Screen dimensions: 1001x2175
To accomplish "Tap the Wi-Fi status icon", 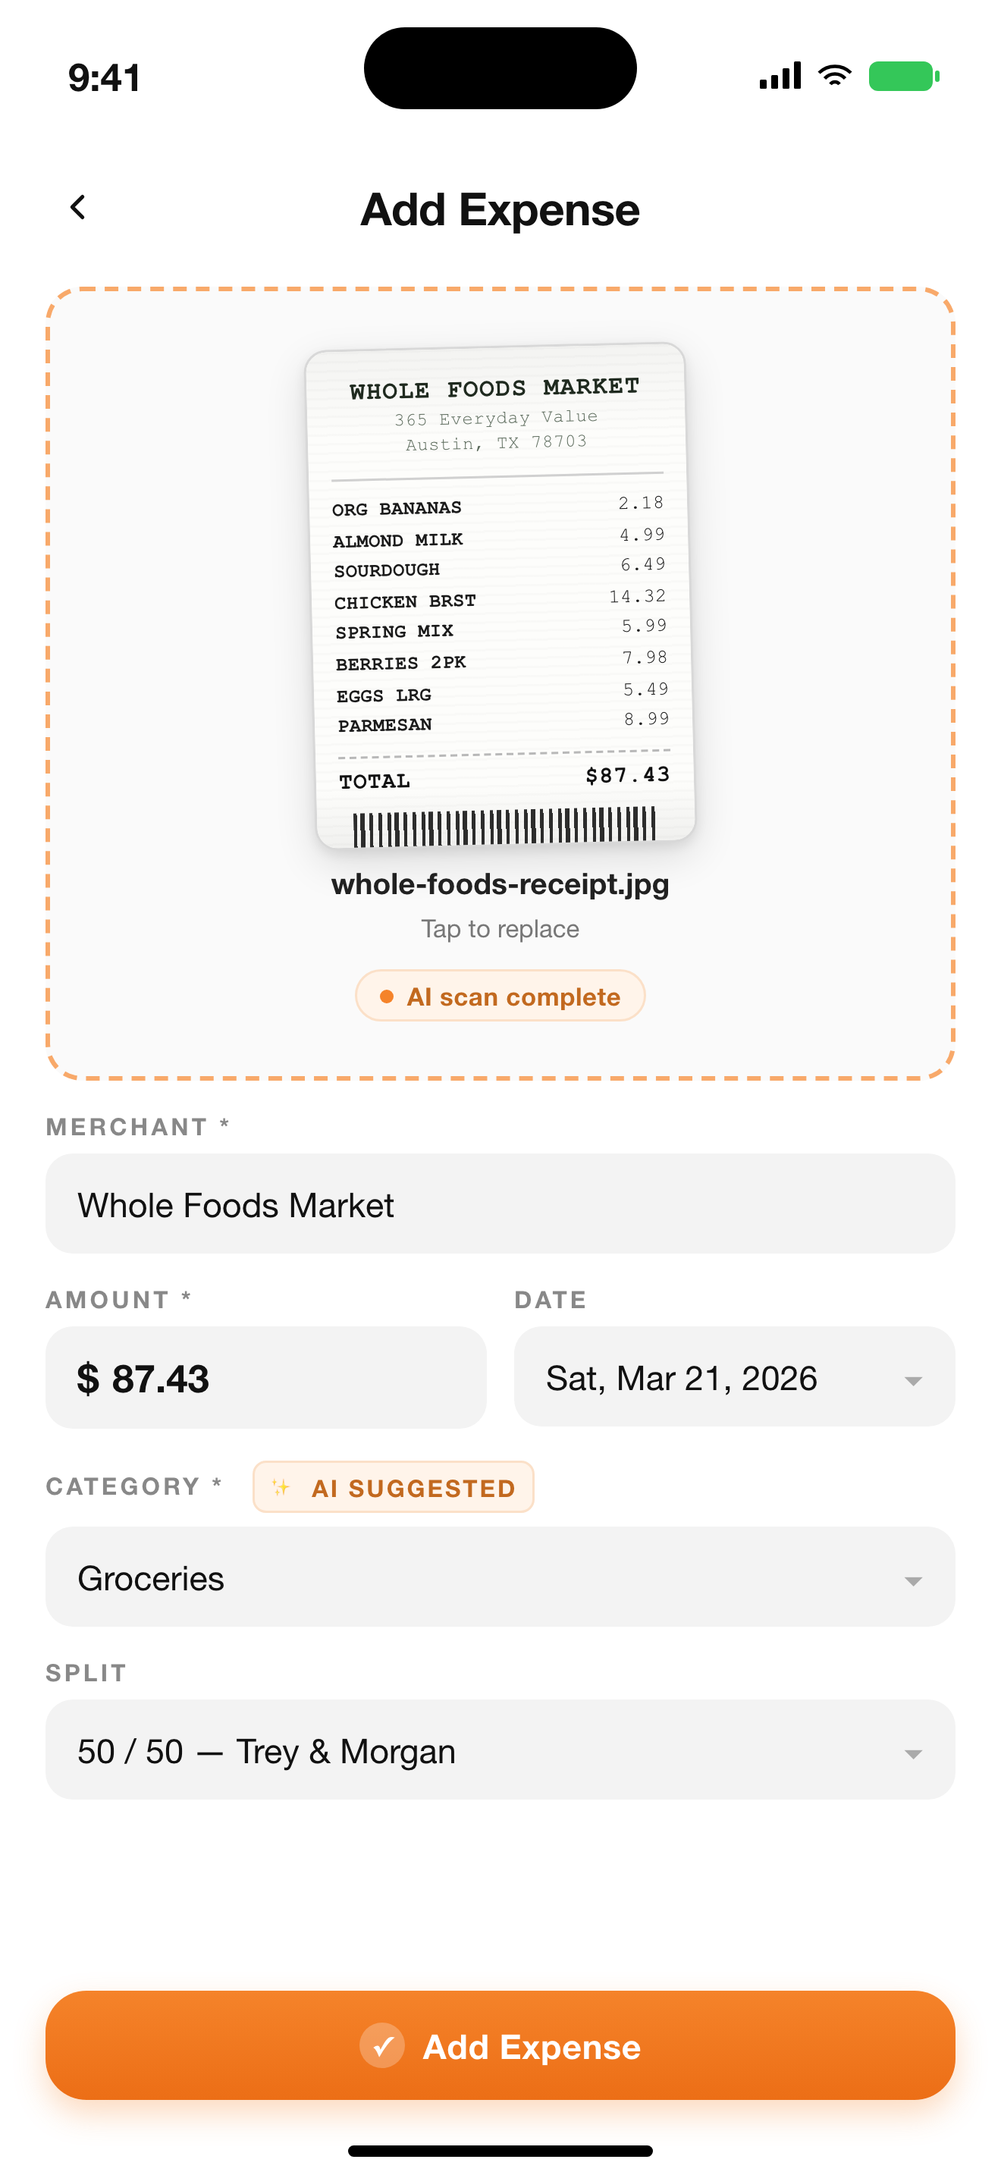I will [834, 76].
